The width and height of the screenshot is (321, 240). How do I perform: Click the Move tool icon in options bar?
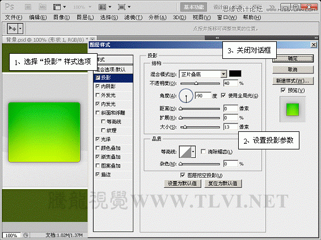pos(12,28)
